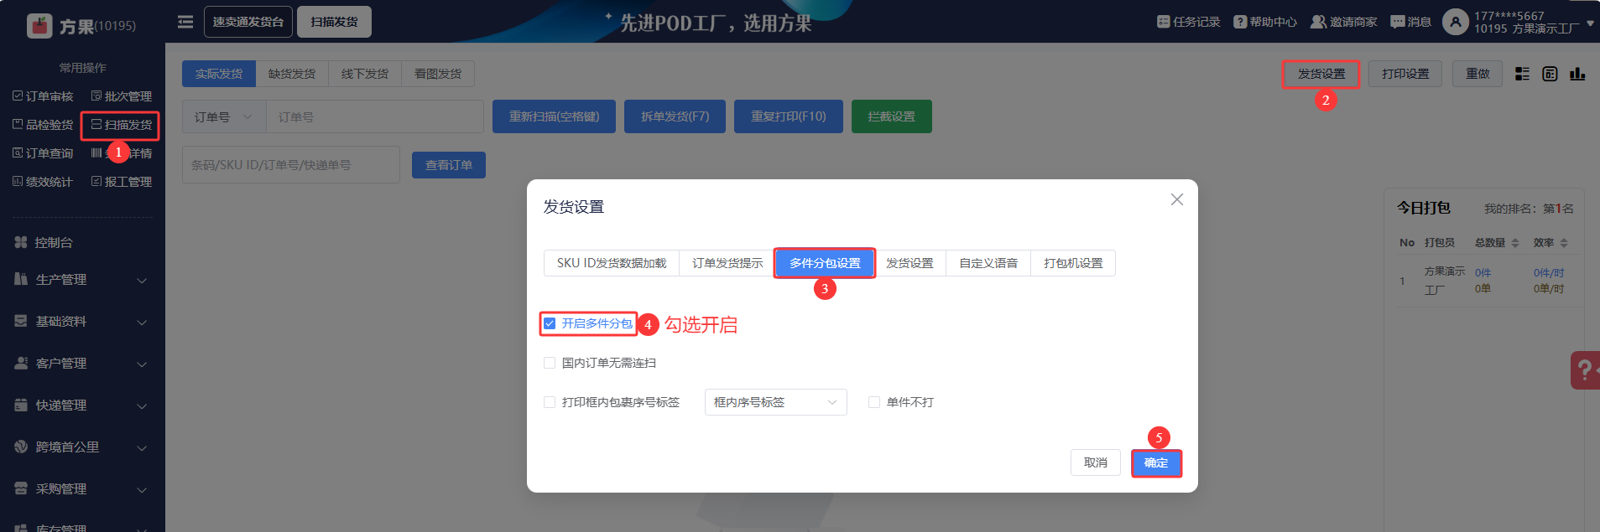Click 重新扫描(空格键) button
The width and height of the screenshot is (1600, 532).
554,116
